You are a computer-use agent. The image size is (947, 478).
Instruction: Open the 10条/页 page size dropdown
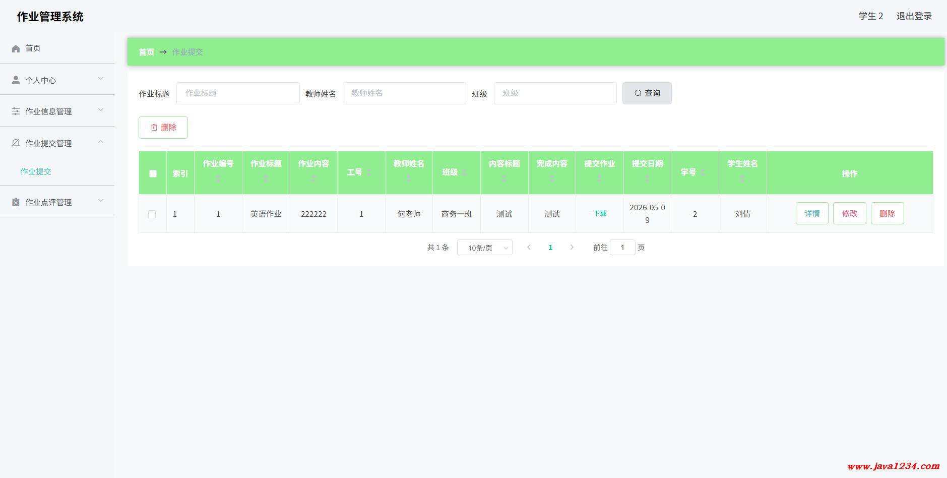click(484, 248)
